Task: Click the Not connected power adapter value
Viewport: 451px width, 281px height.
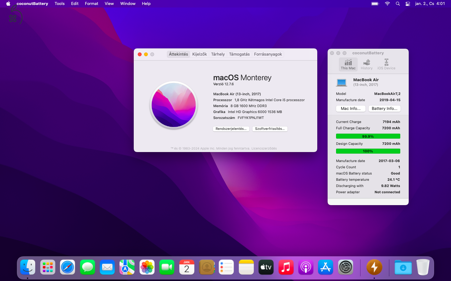Action: 387,192
